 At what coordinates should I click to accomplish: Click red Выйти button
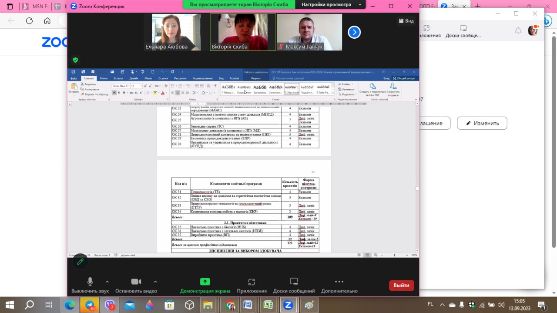(x=401, y=285)
